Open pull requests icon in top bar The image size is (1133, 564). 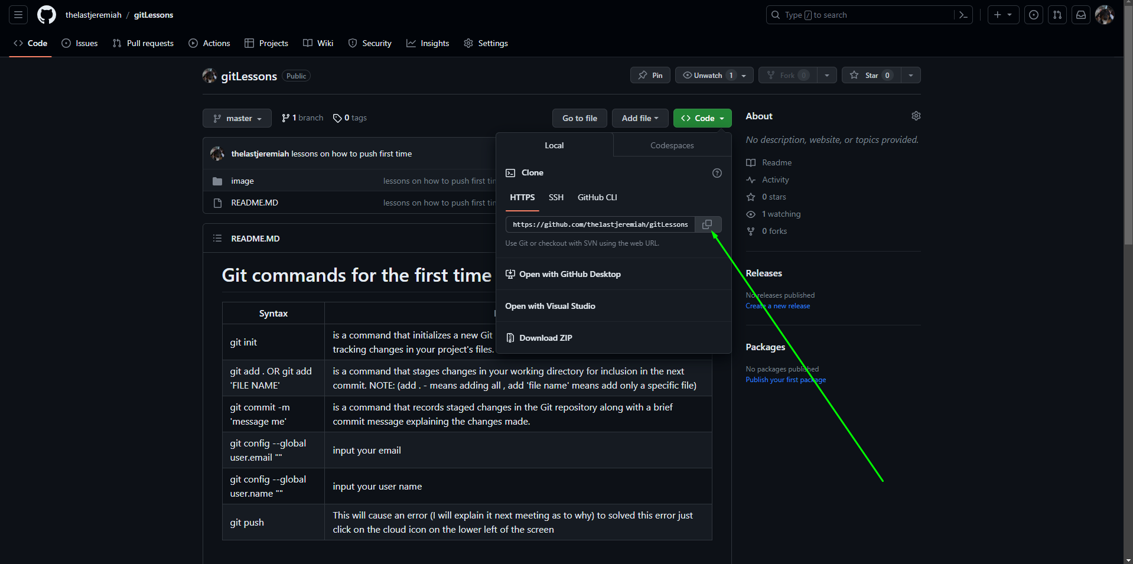pos(1057,15)
